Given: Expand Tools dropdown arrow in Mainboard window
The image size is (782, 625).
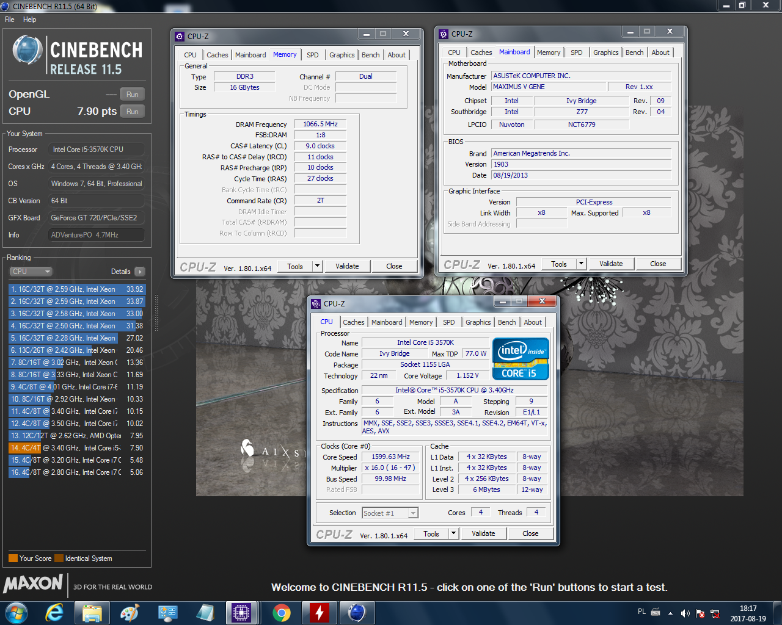Looking at the screenshot, I should [581, 264].
